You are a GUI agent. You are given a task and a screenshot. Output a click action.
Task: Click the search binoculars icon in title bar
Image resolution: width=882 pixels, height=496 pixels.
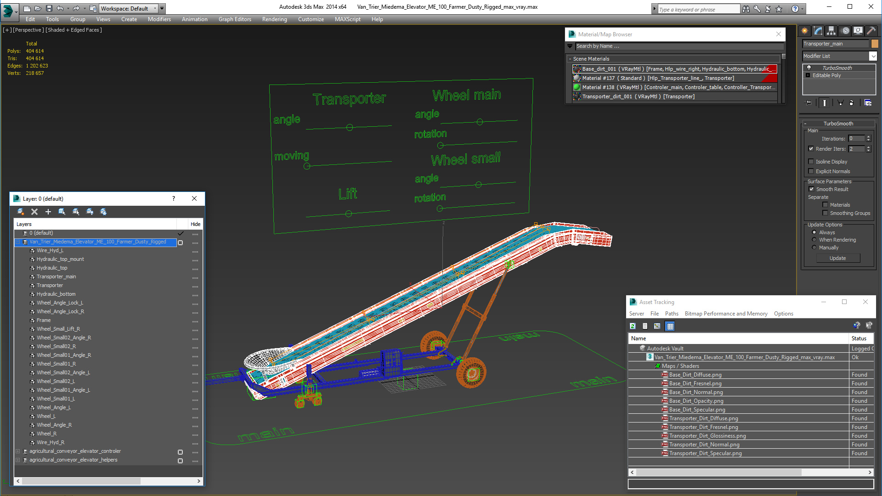746,9
